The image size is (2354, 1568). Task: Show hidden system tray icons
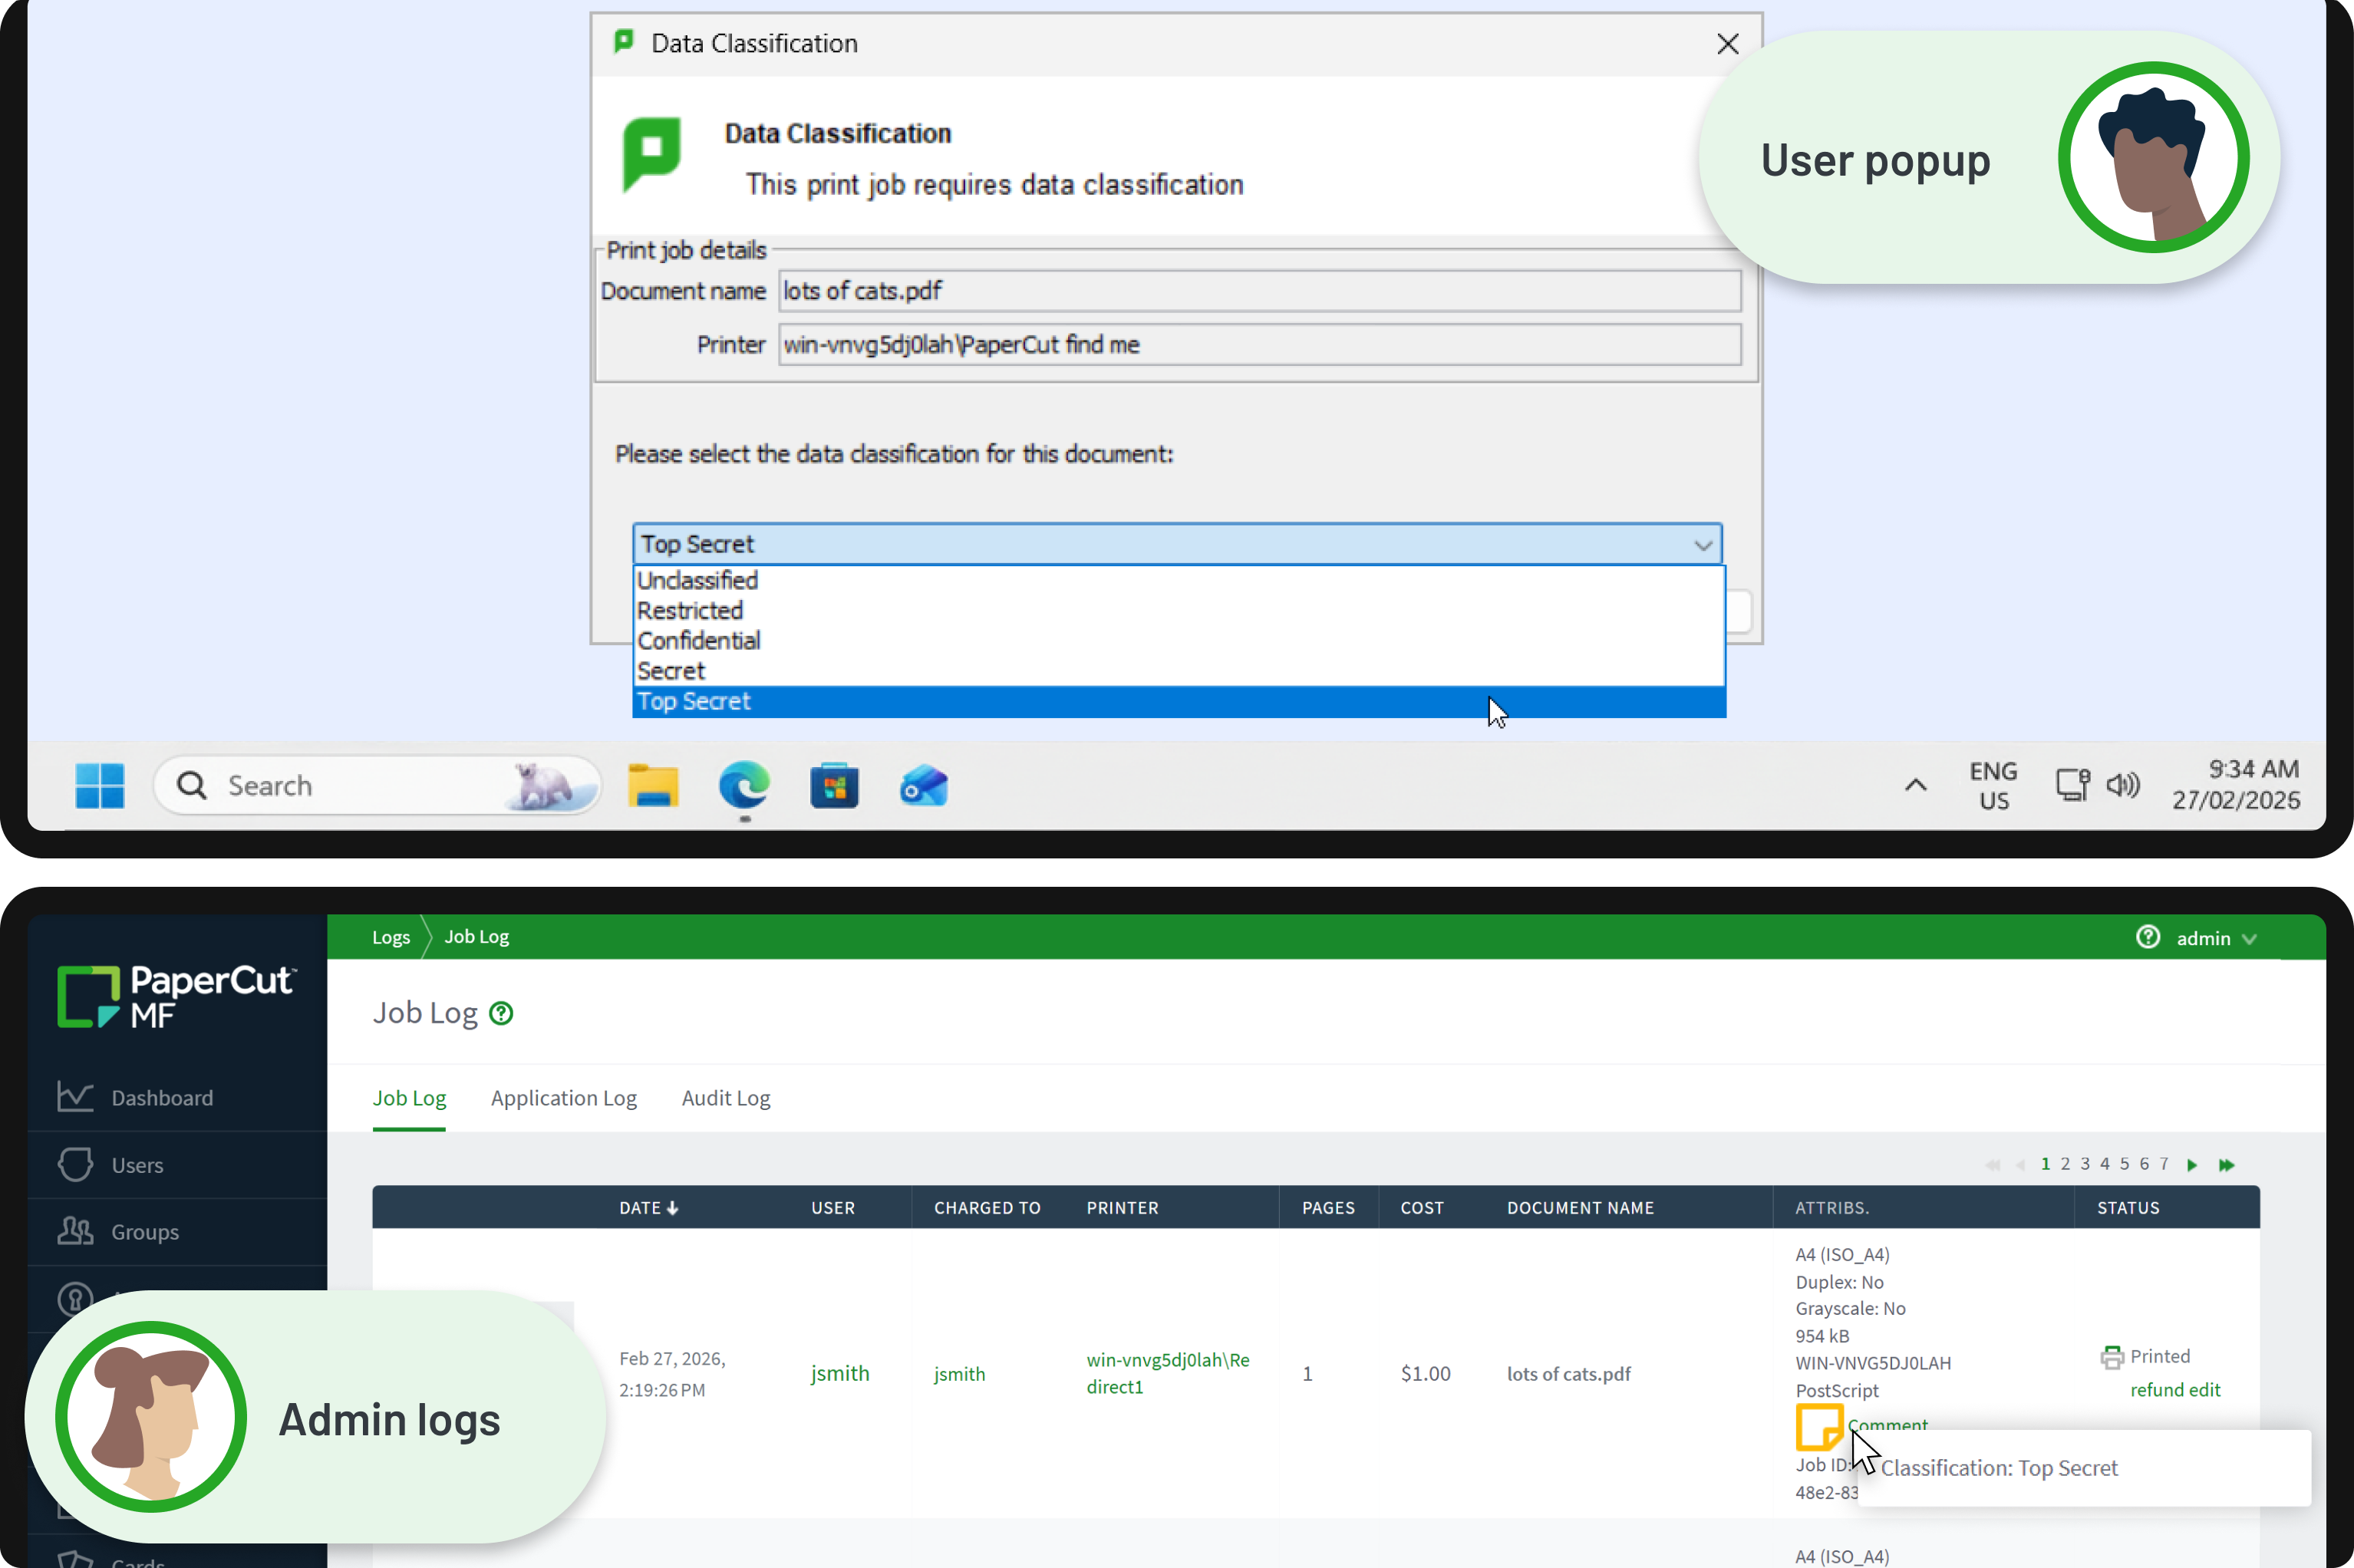pos(1915,786)
